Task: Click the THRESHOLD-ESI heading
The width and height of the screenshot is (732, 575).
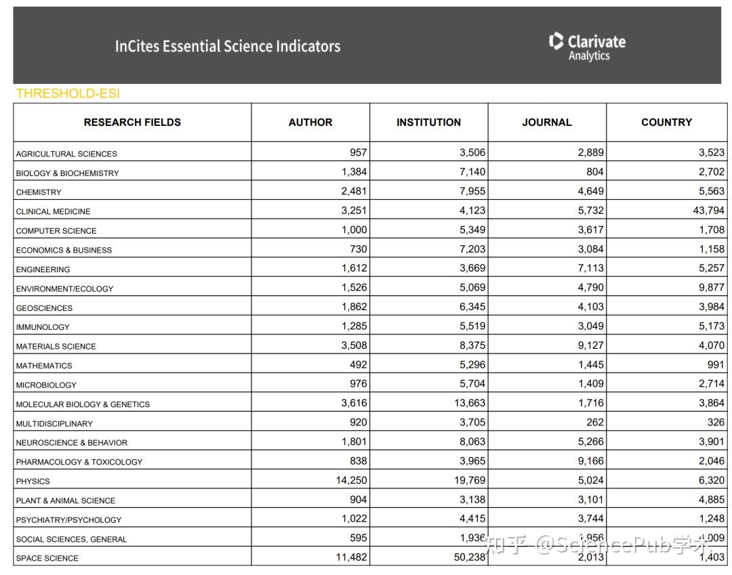Action: (68, 93)
